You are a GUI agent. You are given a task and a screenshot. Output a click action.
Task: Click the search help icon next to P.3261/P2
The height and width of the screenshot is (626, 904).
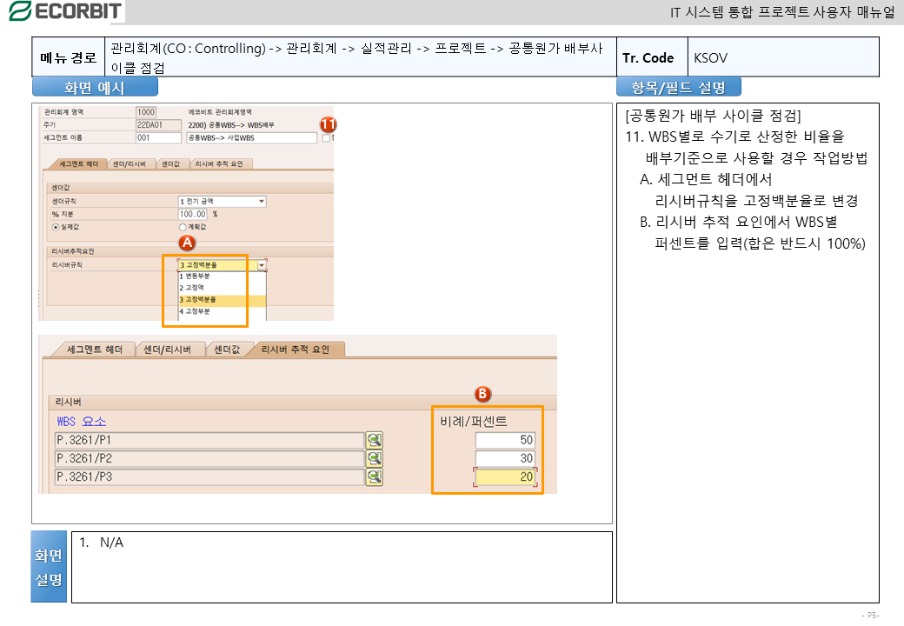pos(374,458)
